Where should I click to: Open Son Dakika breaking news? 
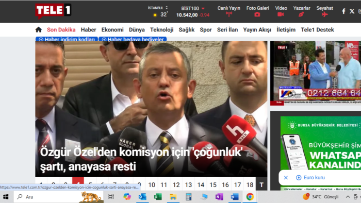coord(61,30)
